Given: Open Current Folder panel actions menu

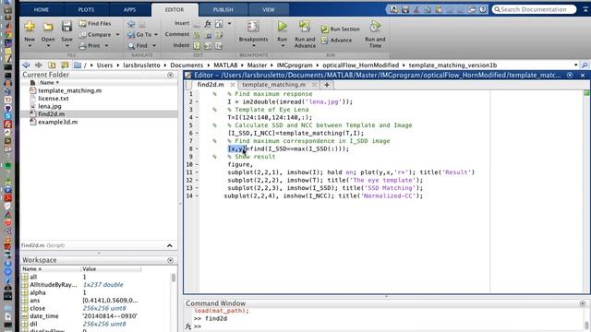Looking at the screenshot, I should 170,75.
